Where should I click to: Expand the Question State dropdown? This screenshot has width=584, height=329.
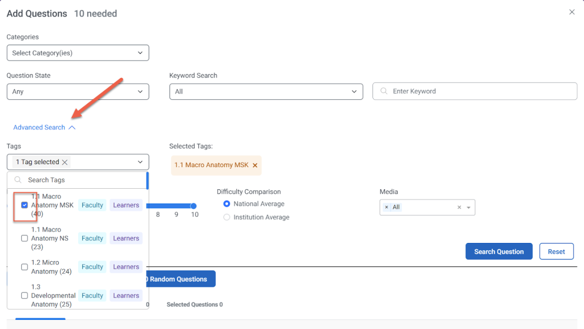pos(78,91)
